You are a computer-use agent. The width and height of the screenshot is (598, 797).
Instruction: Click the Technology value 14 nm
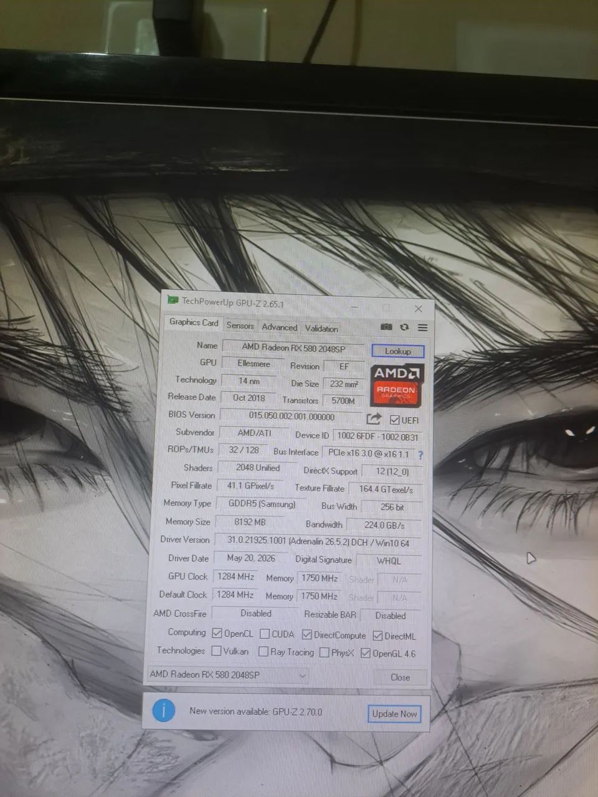[x=249, y=381]
